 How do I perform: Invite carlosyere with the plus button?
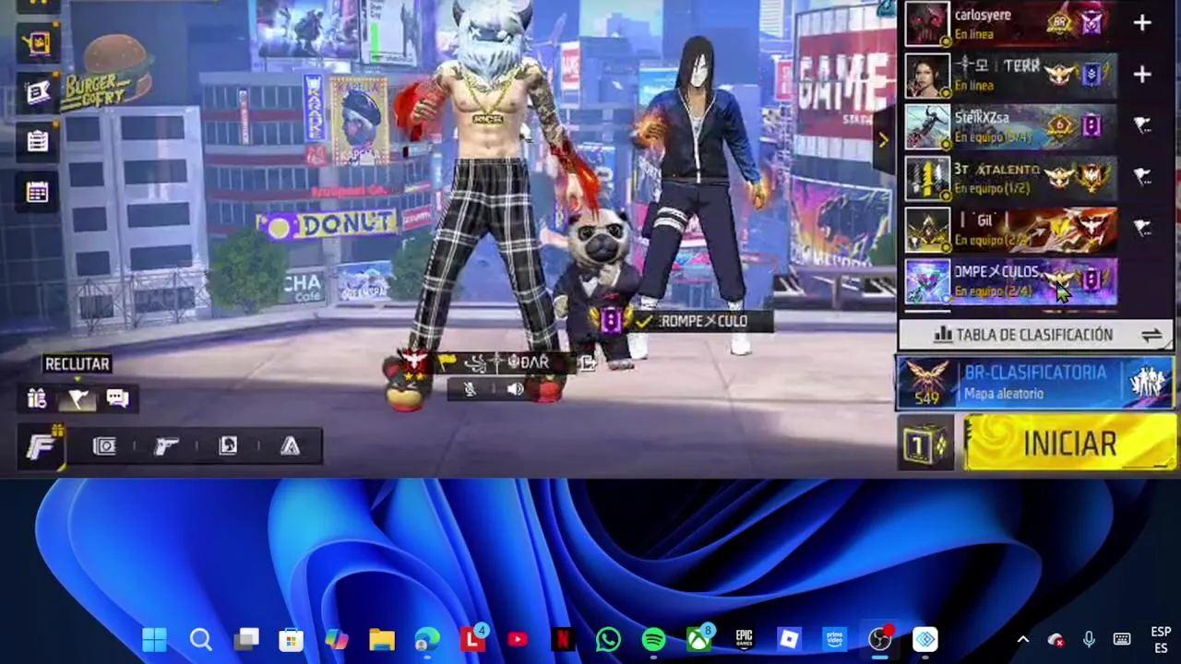click(x=1142, y=23)
